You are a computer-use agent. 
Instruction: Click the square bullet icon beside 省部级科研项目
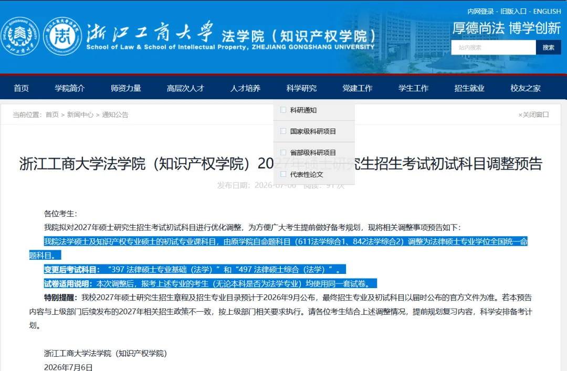click(x=283, y=152)
